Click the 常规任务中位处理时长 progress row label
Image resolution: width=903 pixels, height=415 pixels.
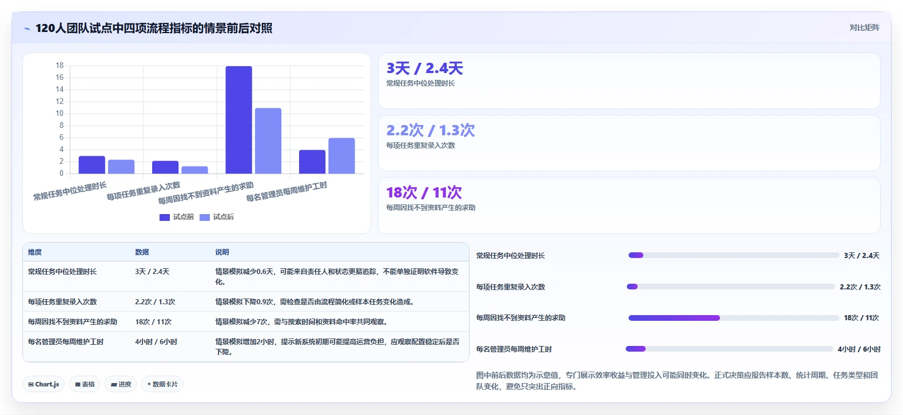tap(511, 256)
